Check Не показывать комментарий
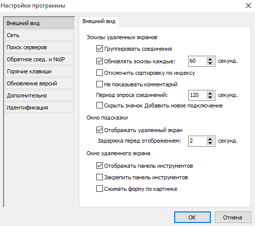 click(99, 84)
